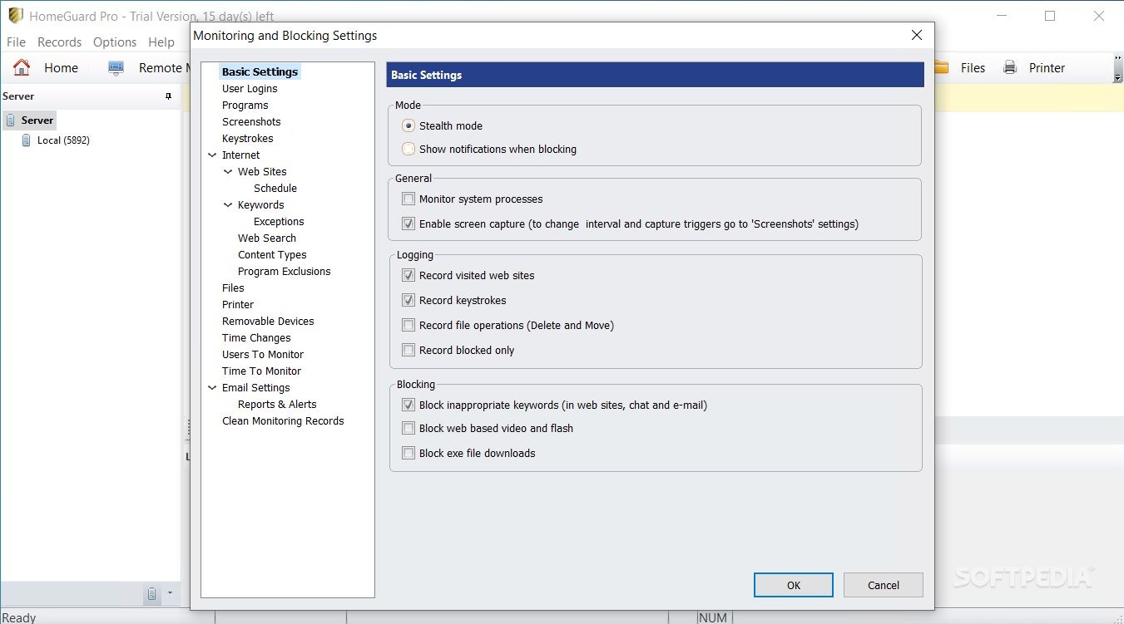Select Internet item in settings tree
1124x624 pixels.
tap(240, 155)
